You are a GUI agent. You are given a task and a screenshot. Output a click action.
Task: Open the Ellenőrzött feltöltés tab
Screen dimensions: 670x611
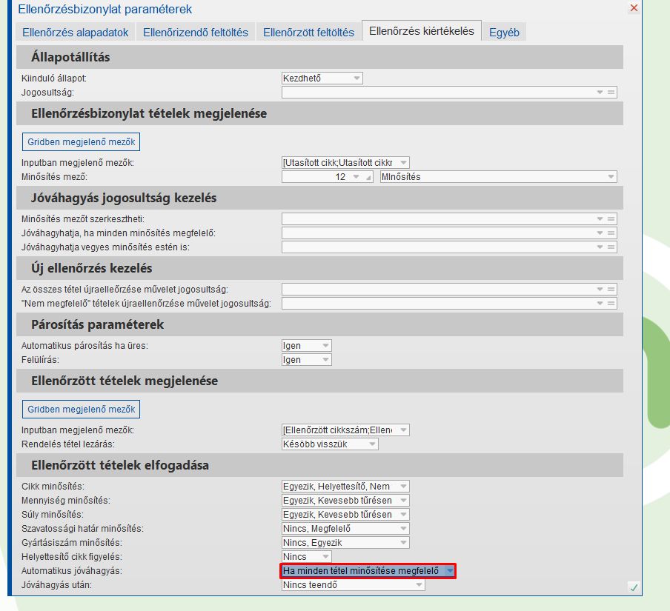(x=308, y=33)
